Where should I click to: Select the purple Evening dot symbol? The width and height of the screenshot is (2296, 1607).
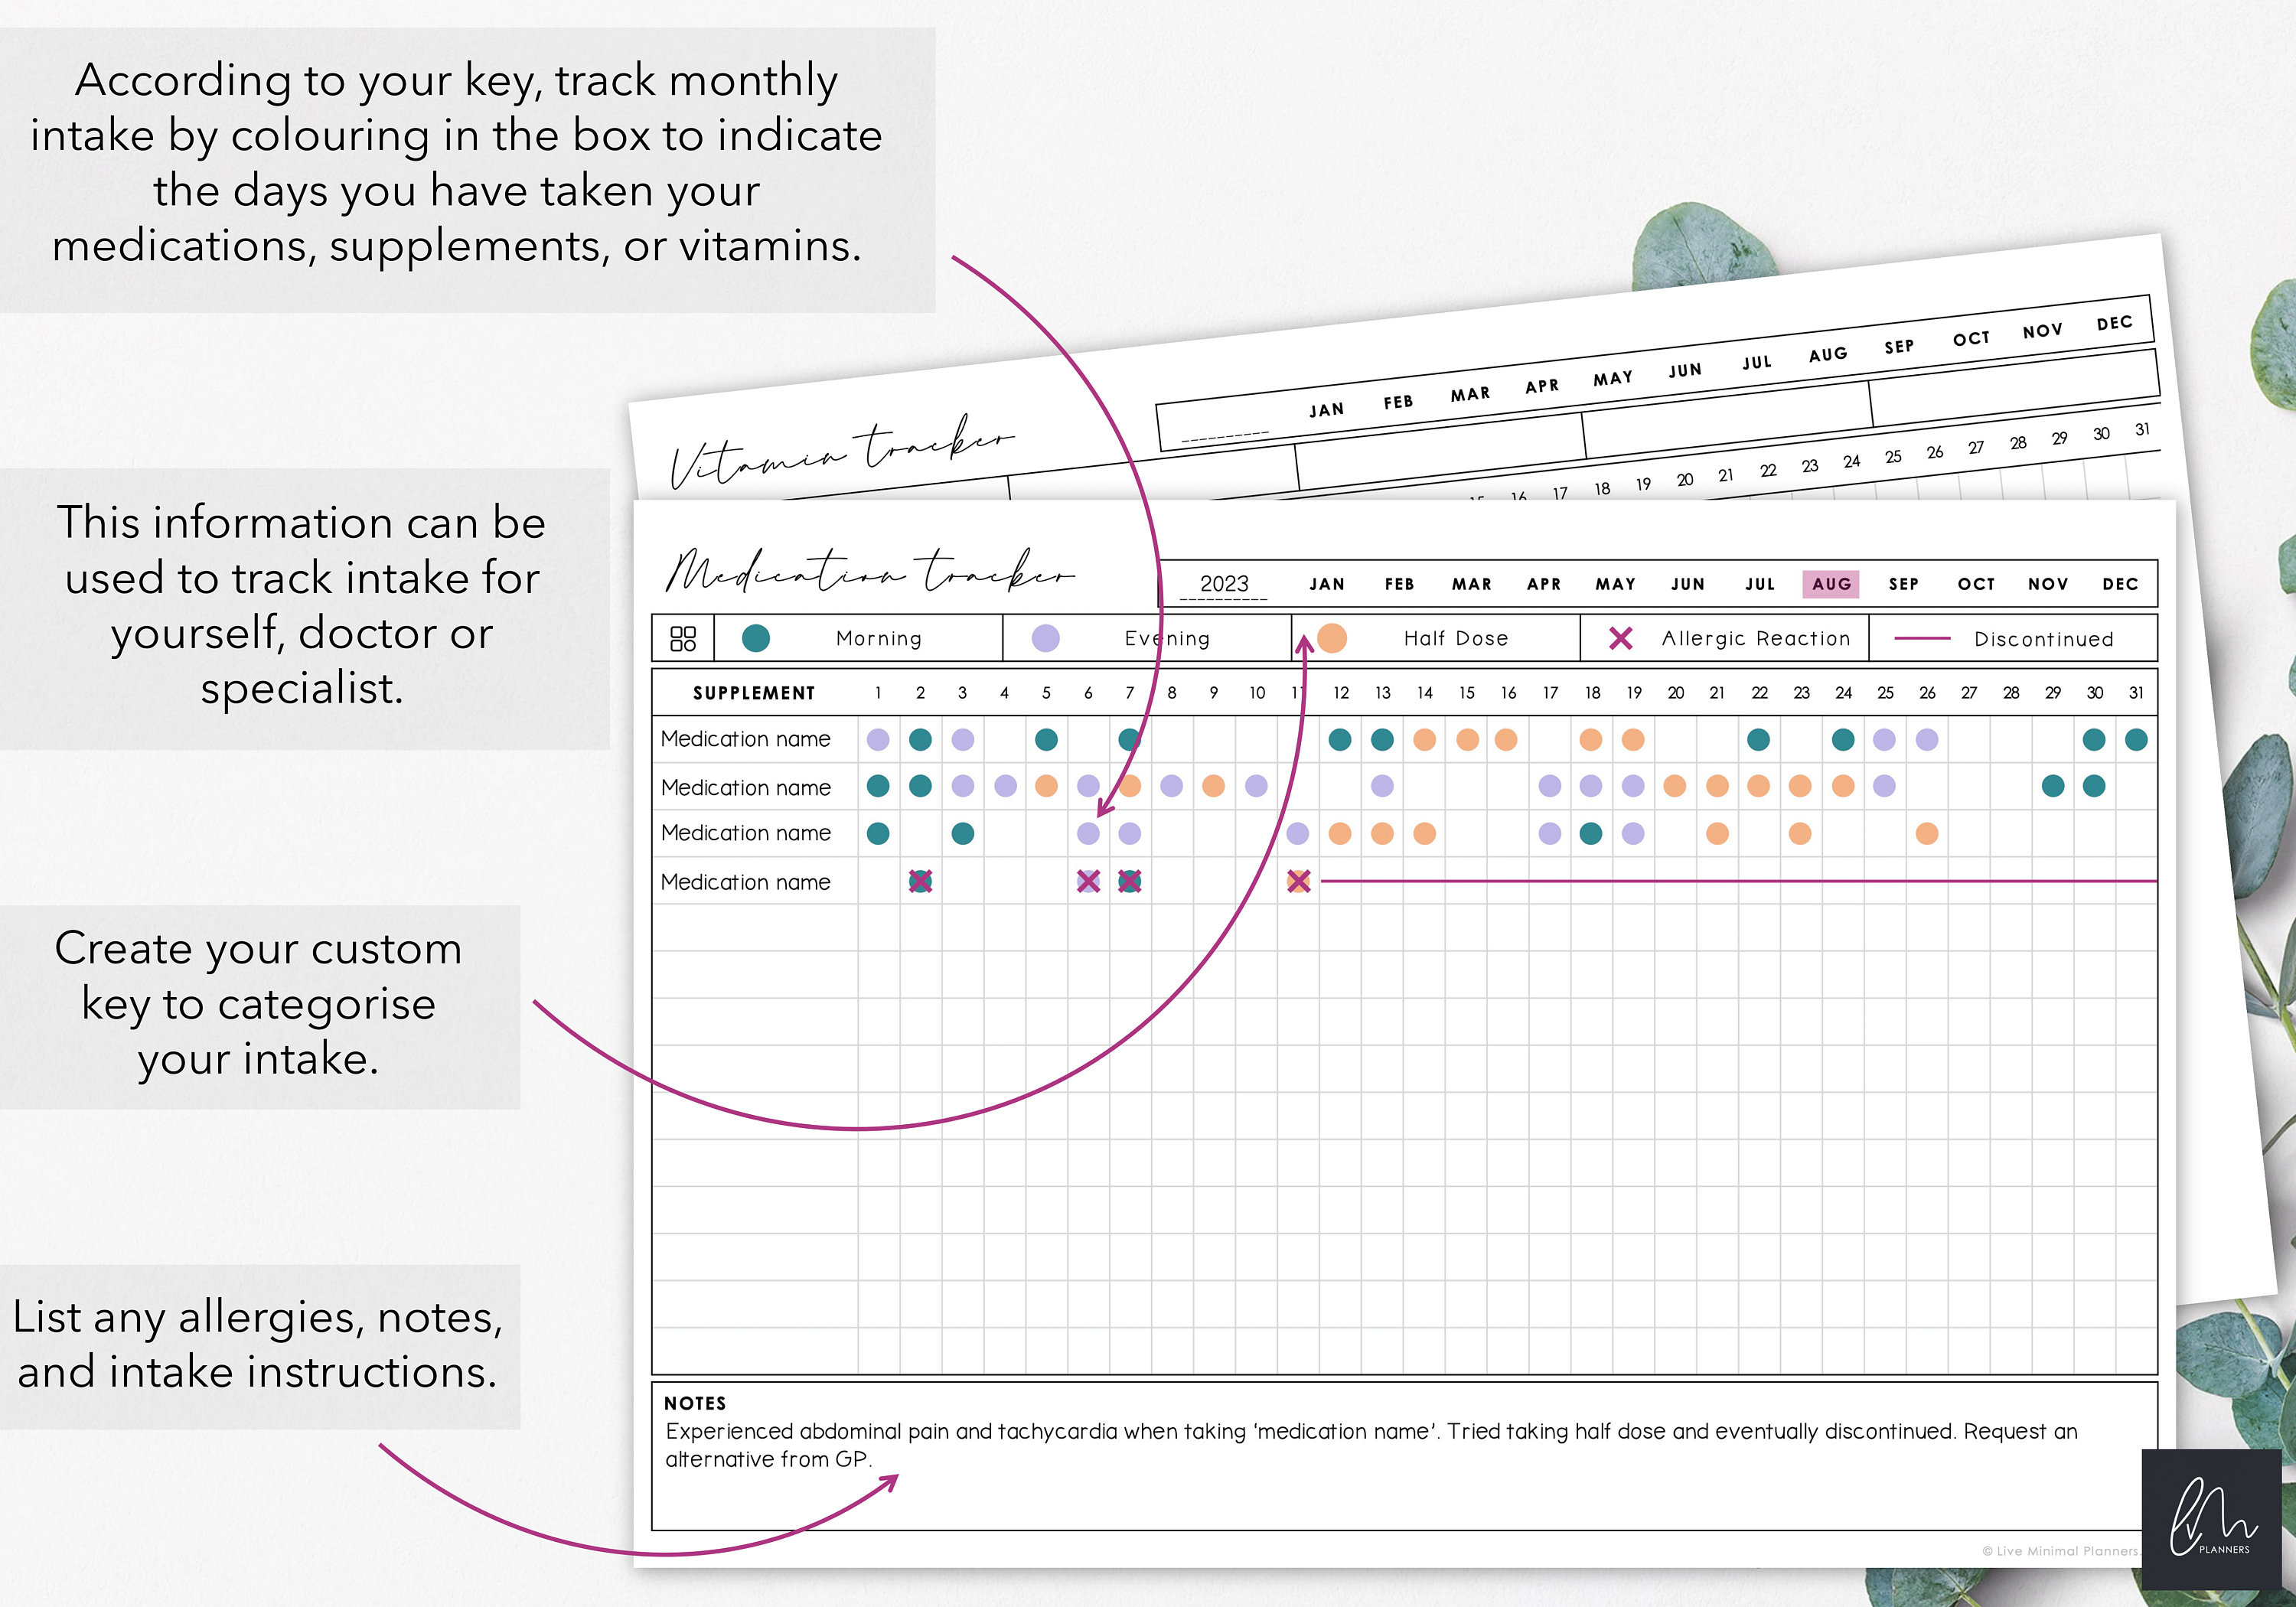click(x=1046, y=637)
